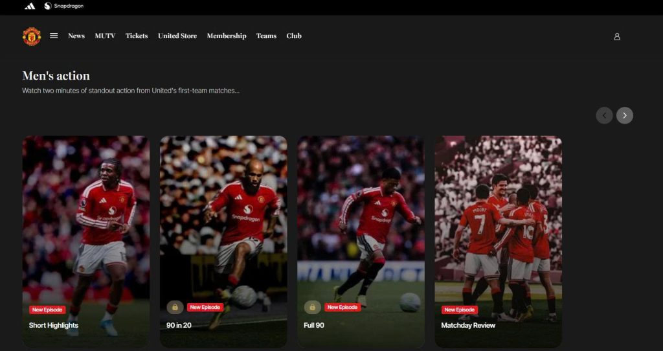Viewport: 663px width, 351px height.
Task: Open the user account profile icon
Action: point(617,37)
